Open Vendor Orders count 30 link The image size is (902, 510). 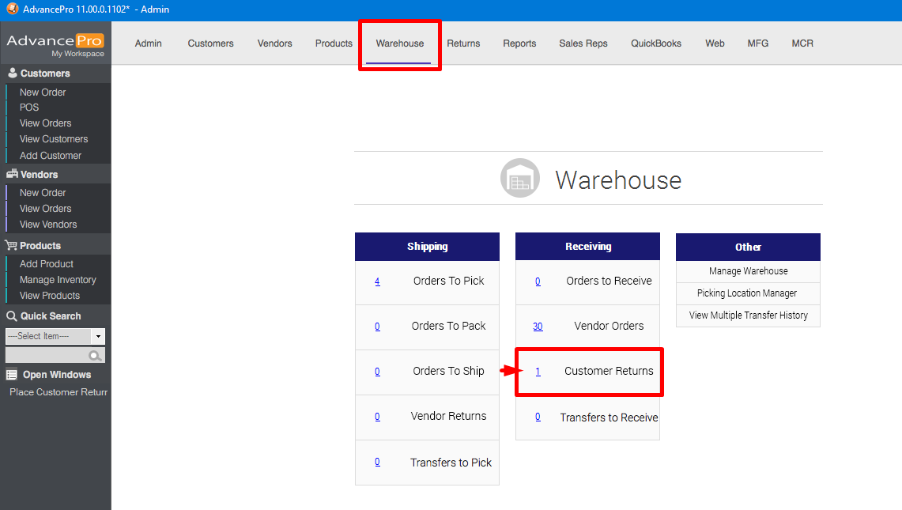click(538, 327)
